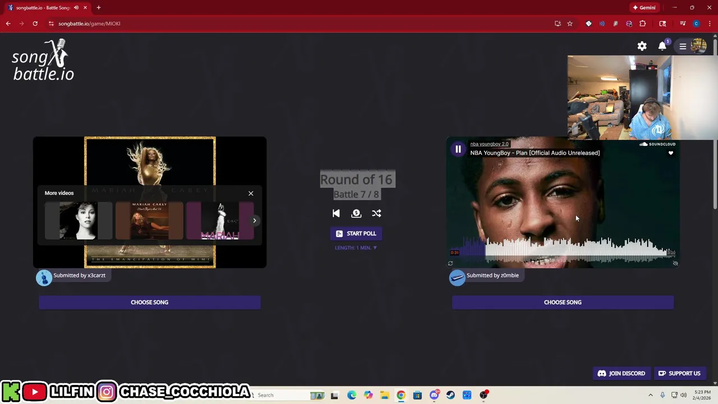
Task: Open the blue sound waves extension
Action: click(x=602, y=24)
